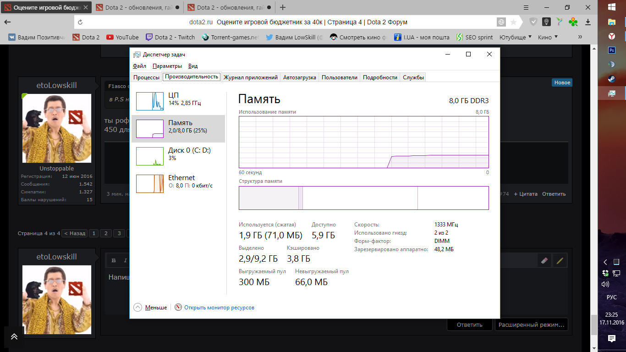626x352 pixels.
Task: Open the Action Center notification icon
Action: coord(612,339)
